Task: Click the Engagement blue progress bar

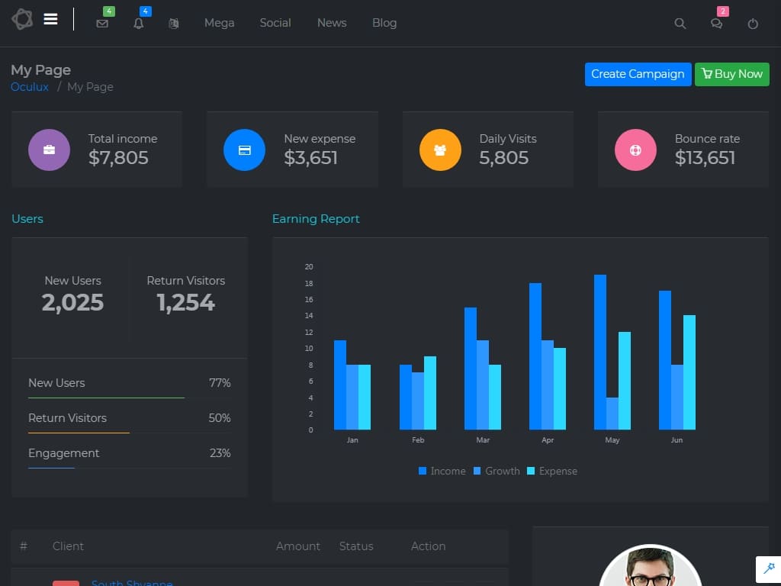Action: (x=51, y=468)
